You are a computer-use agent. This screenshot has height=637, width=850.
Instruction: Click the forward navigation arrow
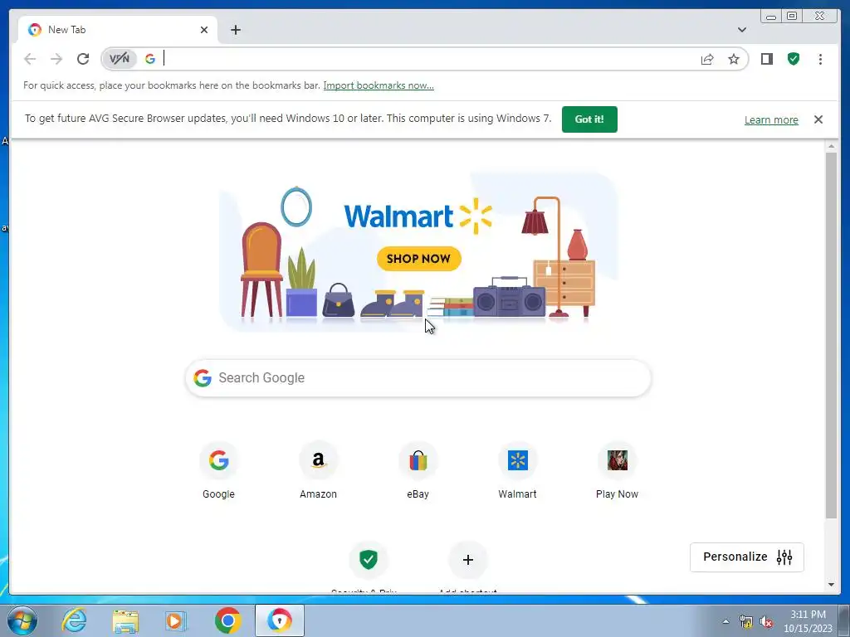56,59
